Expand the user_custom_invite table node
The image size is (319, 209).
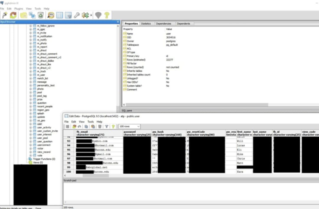click(30, 131)
